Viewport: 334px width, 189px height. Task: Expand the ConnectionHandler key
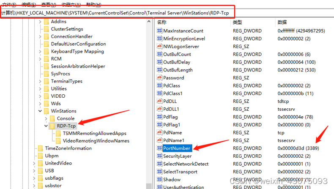[x=40, y=36]
